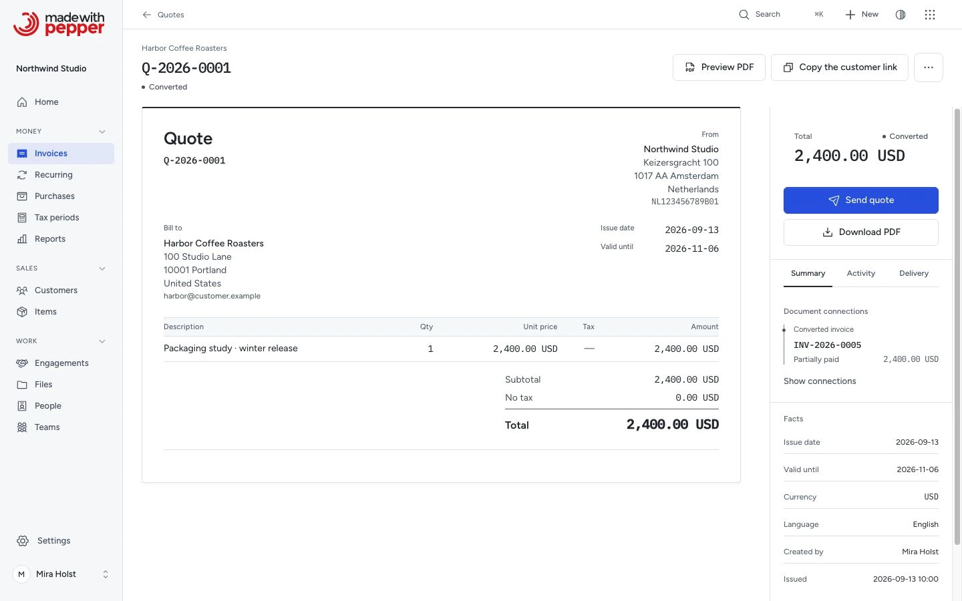Click harbor@customer.example email
The height and width of the screenshot is (601, 962).
[212, 296]
